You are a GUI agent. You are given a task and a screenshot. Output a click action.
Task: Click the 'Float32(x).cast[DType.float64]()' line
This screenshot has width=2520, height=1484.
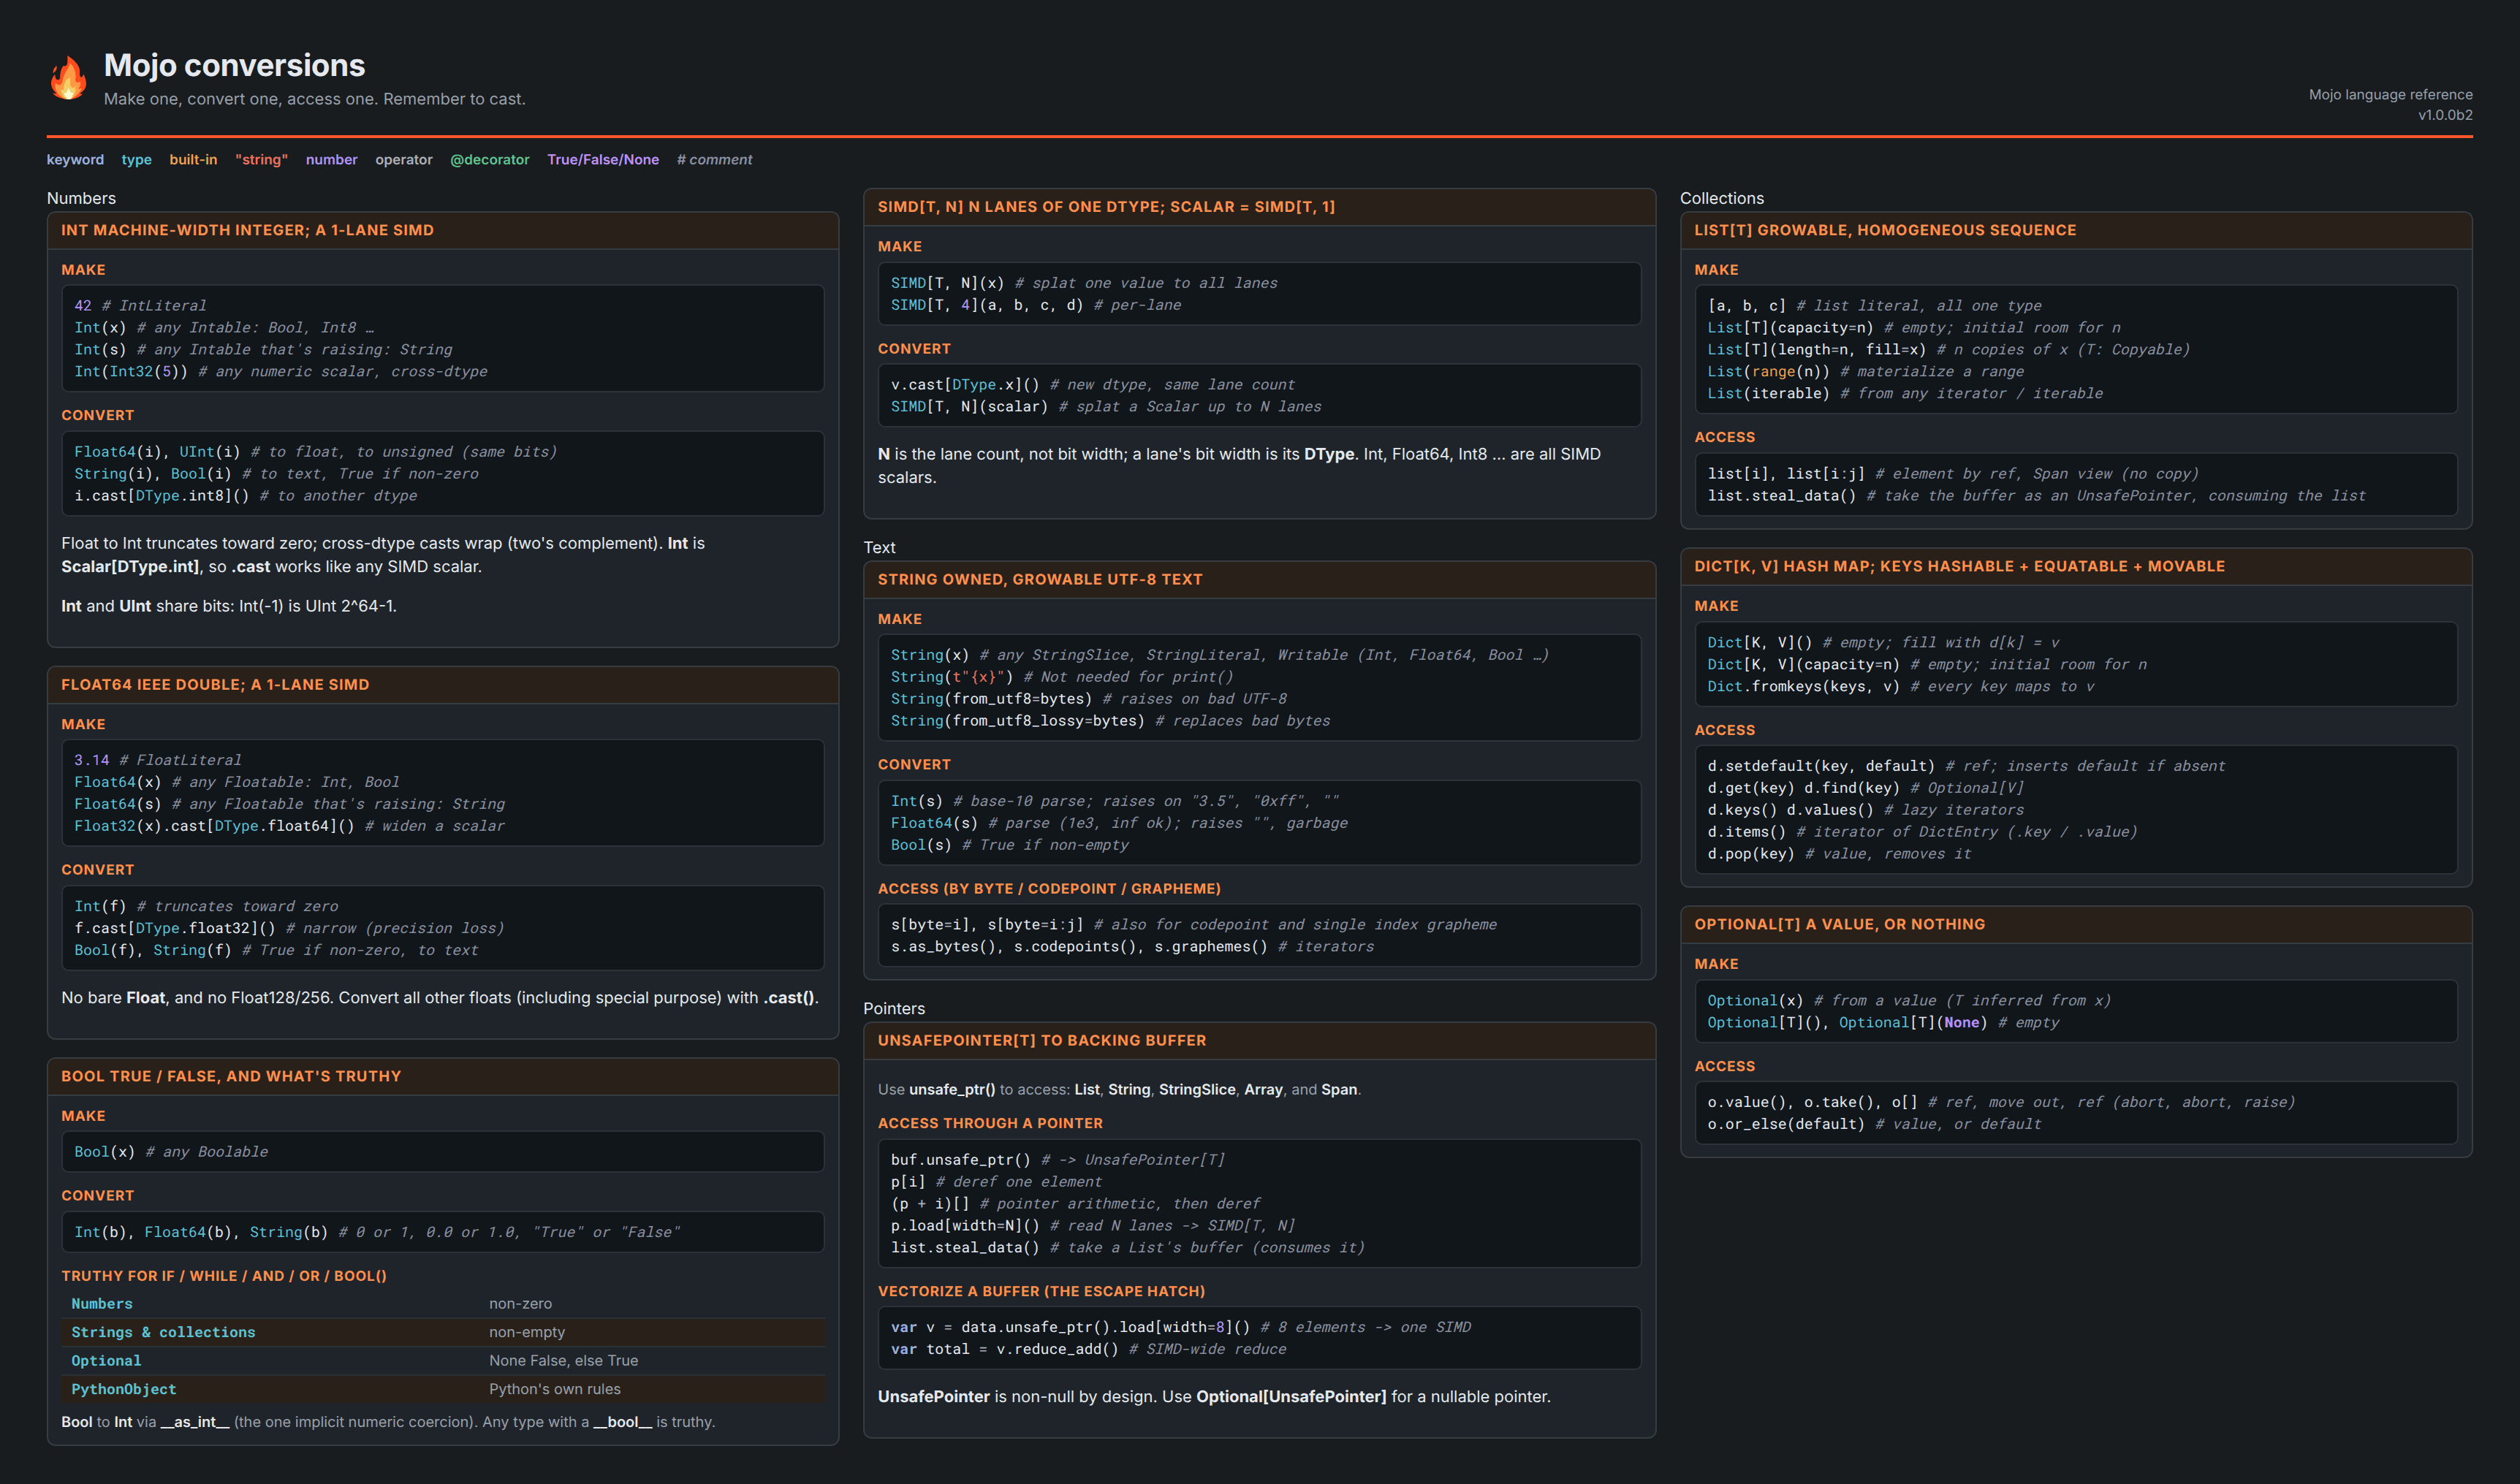pos(289,826)
